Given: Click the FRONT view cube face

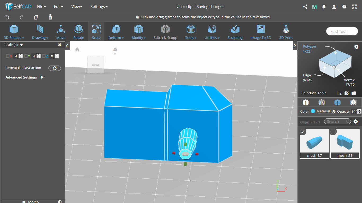Looking at the screenshot, I should pyautogui.click(x=96, y=65).
